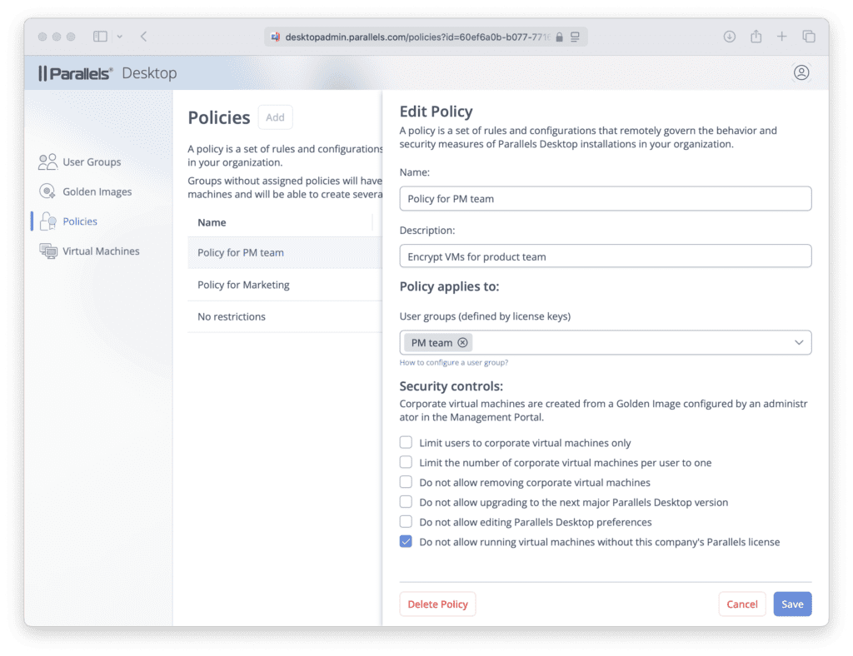Click the 'How to configure a user group?' link
The width and height of the screenshot is (853, 656).
click(x=454, y=362)
